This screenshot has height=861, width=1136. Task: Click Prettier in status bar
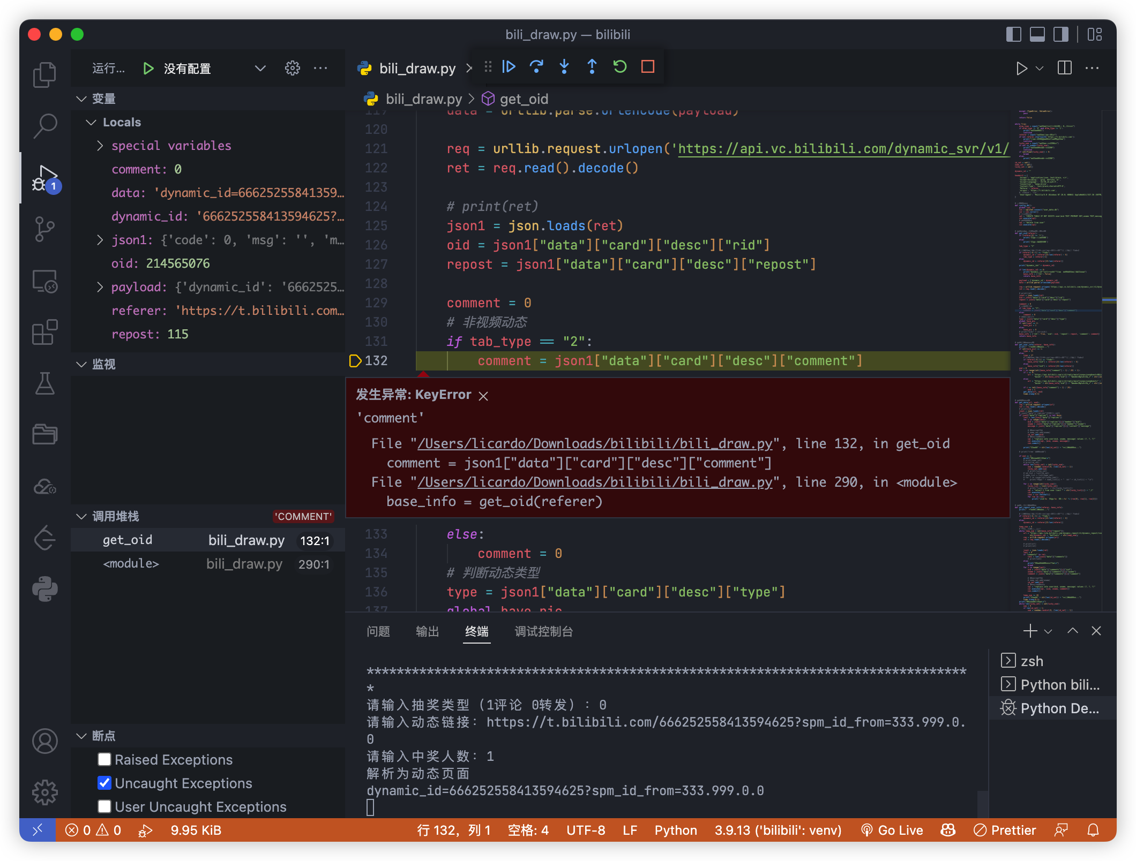tap(1005, 830)
